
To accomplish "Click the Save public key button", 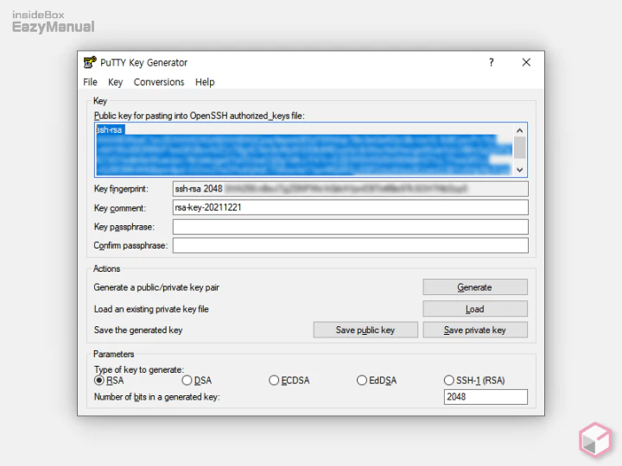I will [x=365, y=330].
